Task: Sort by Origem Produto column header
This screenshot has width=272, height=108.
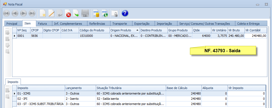Action: click(x=125, y=30)
